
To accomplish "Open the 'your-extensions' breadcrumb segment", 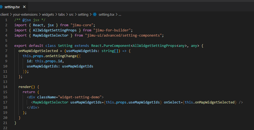I will 25,14.
